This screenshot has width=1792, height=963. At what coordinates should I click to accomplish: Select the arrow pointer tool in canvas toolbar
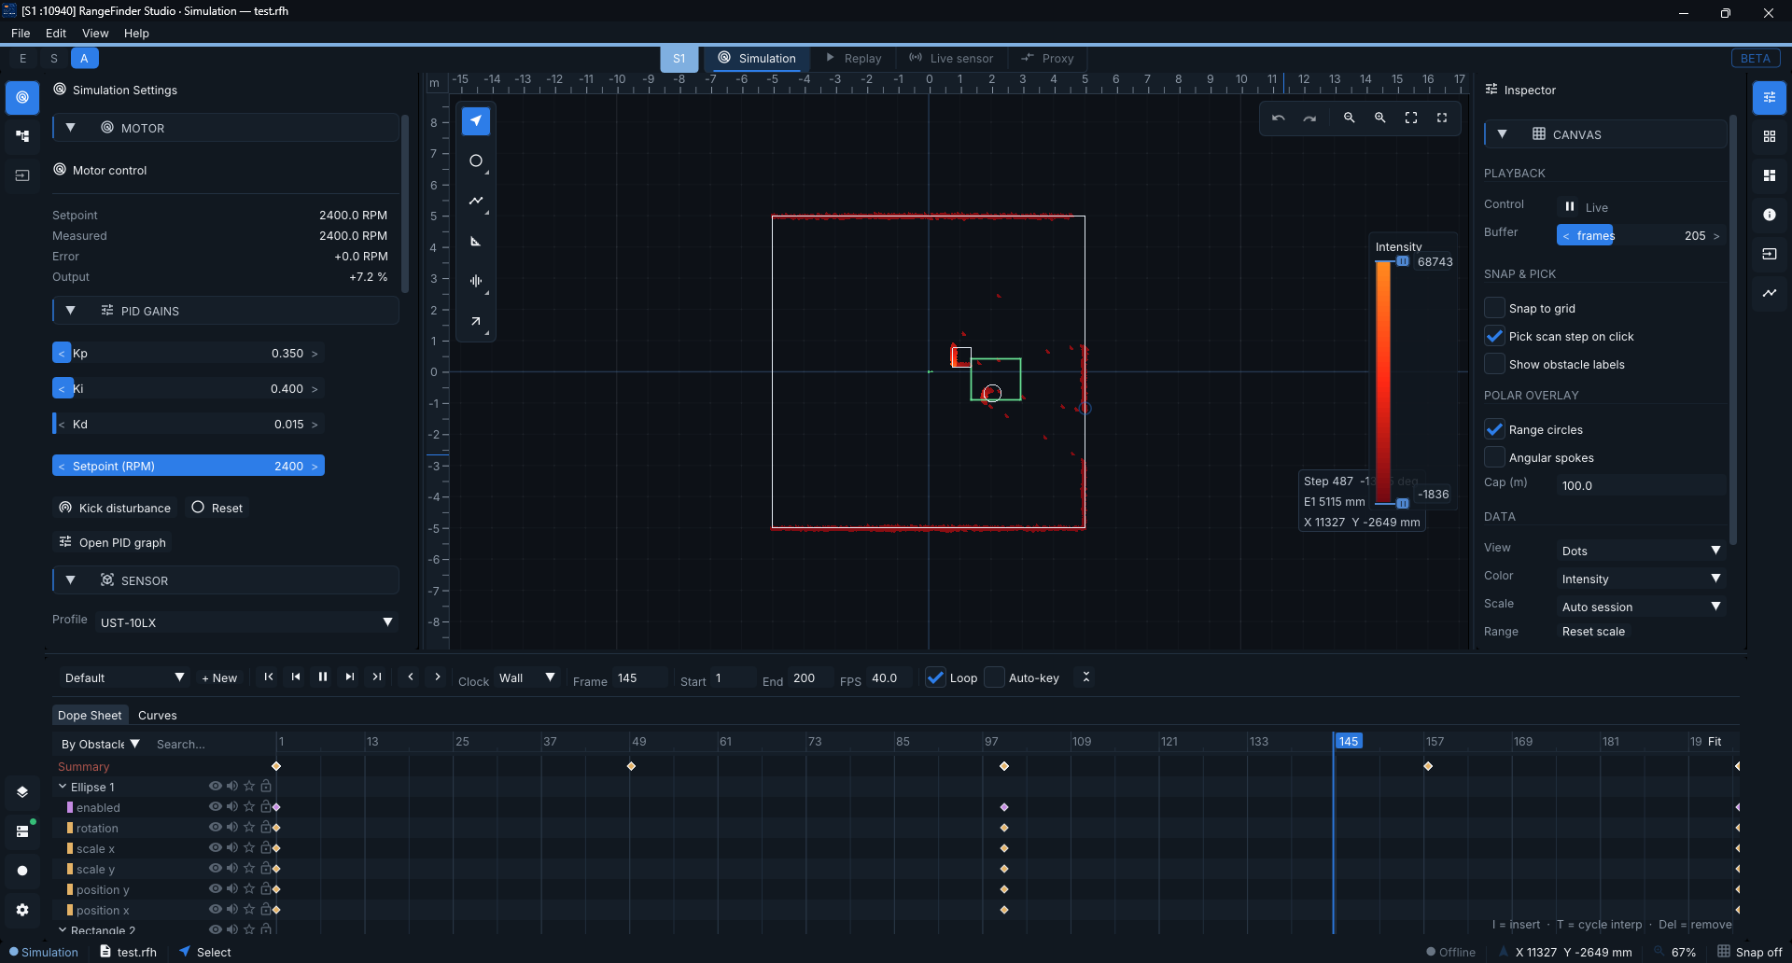(x=476, y=121)
